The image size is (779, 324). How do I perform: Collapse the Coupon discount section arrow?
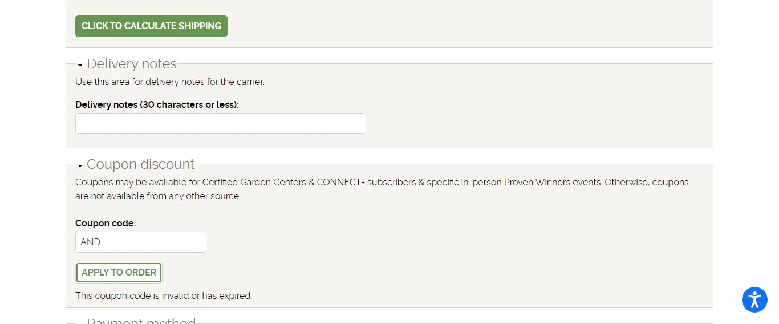pos(80,166)
